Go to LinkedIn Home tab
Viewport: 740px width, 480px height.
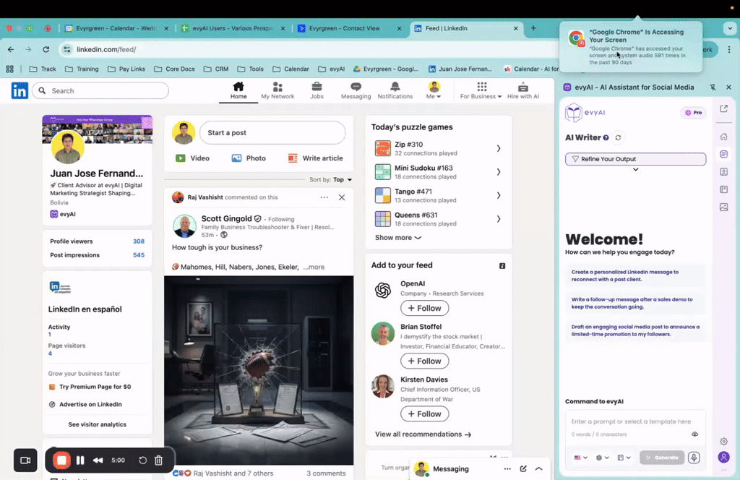[x=238, y=90]
